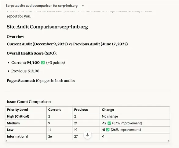Image resolution: width=179 pixels, height=148 pixels.
Task: Click '(26% improvement)' in the Low row
Action: point(126,130)
